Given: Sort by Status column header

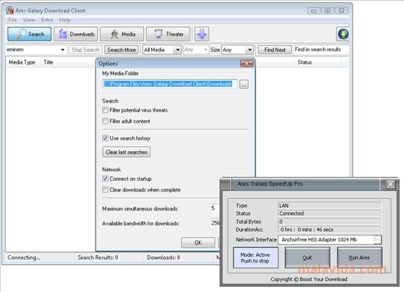Looking at the screenshot, I should pos(305,62).
